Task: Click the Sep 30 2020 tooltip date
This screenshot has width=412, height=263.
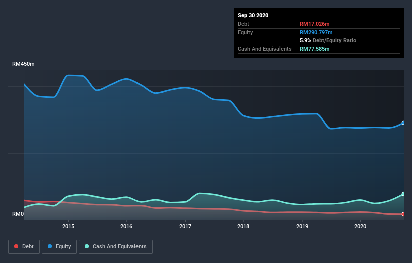Action: (x=253, y=15)
